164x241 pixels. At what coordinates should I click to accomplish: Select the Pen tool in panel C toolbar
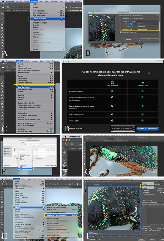[2, 119]
